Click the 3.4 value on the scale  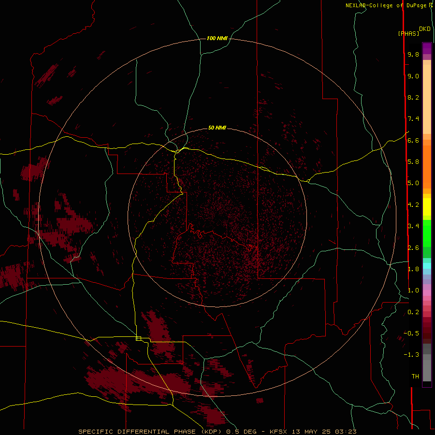click(x=413, y=226)
